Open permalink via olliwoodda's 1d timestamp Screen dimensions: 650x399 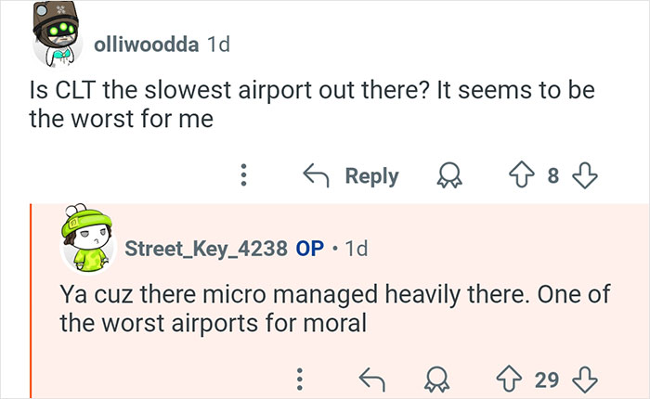tap(218, 45)
